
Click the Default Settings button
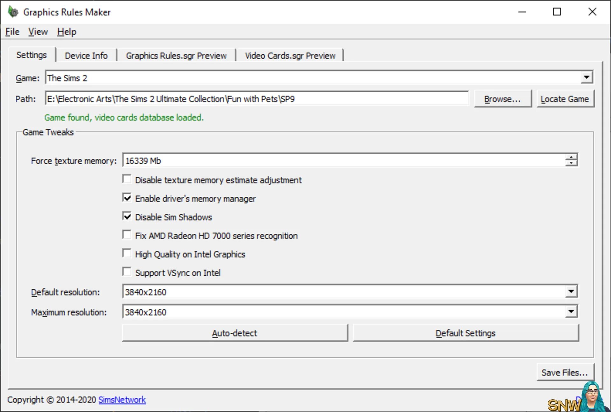point(465,333)
